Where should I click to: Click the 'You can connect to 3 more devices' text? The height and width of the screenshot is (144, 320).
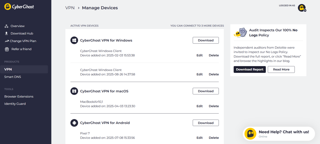click(197, 26)
